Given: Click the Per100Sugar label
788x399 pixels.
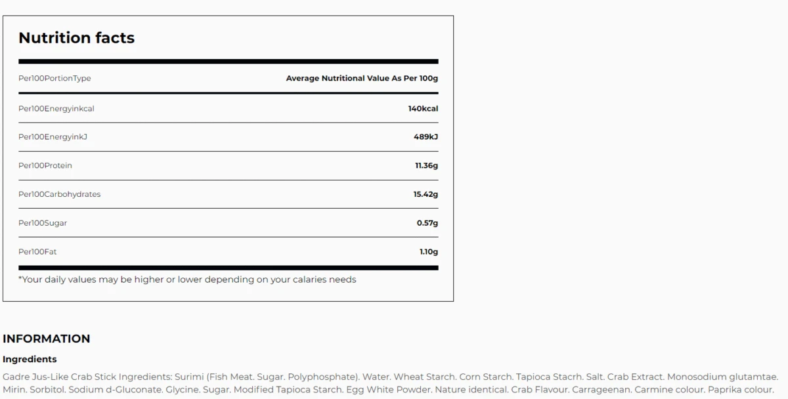Looking at the screenshot, I should tap(43, 223).
